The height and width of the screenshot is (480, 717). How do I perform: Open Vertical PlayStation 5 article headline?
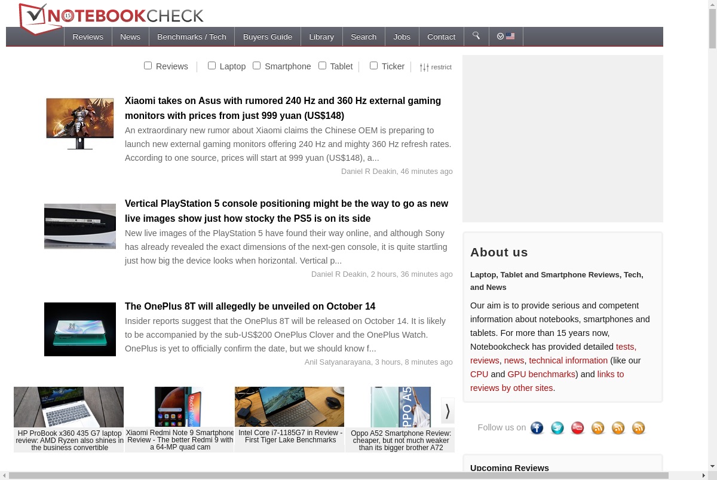286,211
